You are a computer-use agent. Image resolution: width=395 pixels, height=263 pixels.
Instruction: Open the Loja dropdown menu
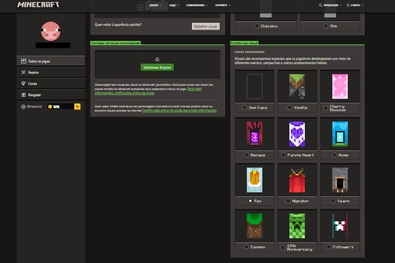[174, 5]
